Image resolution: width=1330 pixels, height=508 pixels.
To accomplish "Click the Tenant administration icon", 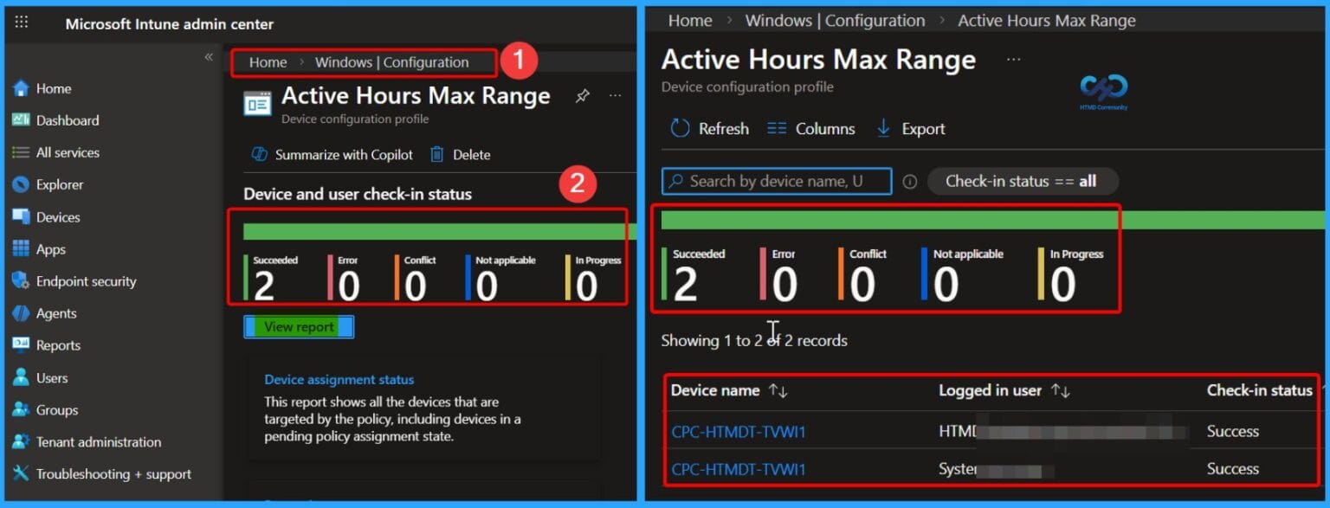I will point(21,442).
